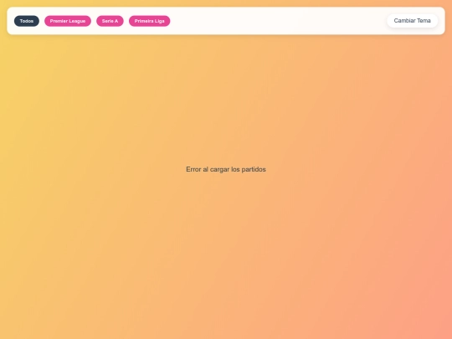Filter matches by Premier League
This screenshot has width=452, height=339.
point(68,21)
